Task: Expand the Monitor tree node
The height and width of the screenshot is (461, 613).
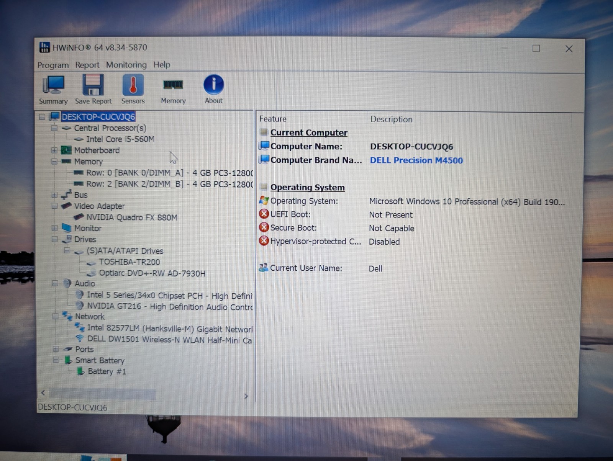Action: [x=55, y=228]
